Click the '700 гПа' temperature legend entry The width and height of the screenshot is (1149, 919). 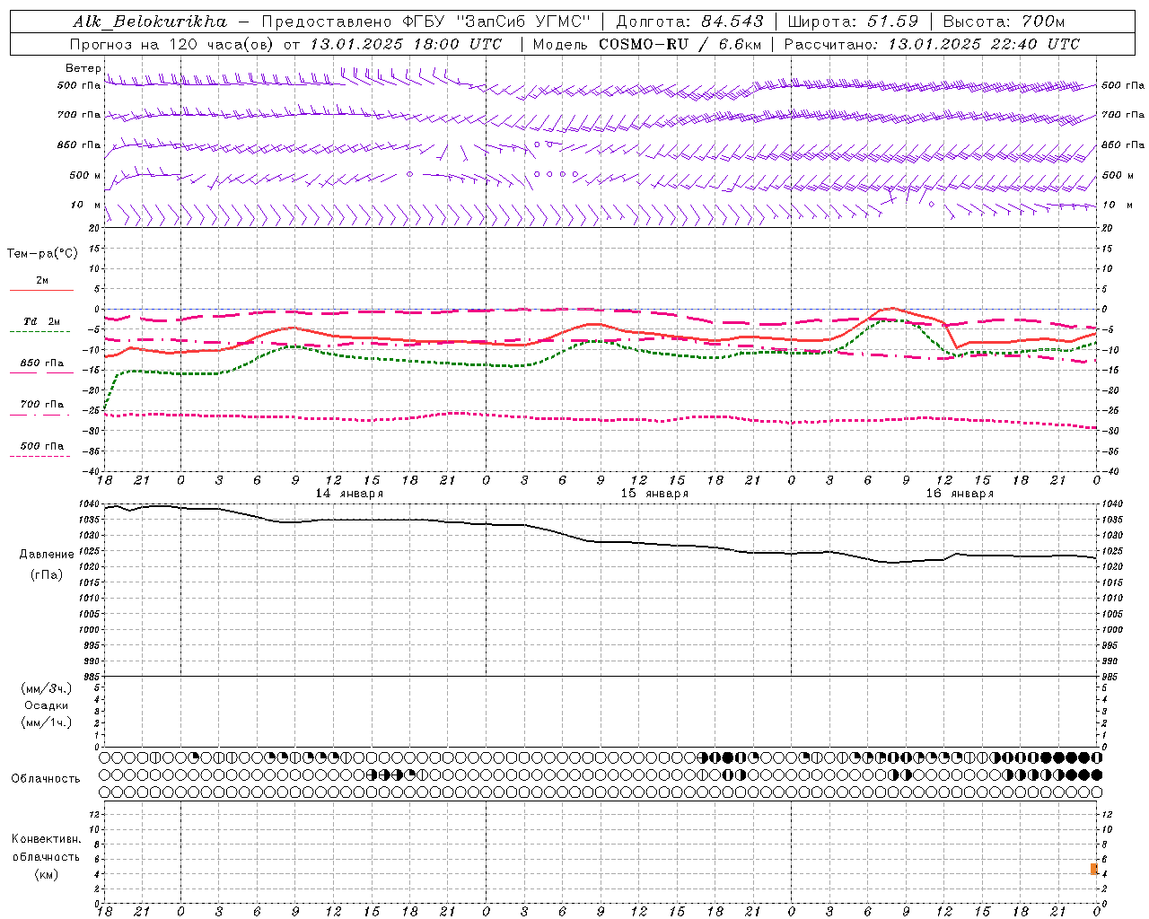coord(41,404)
